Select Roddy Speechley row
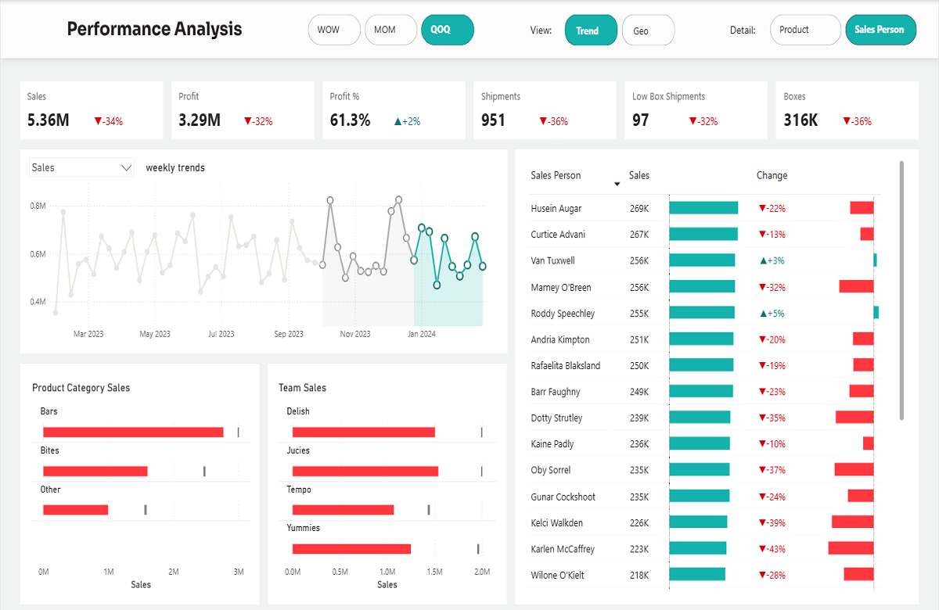 tap(704, 313)
